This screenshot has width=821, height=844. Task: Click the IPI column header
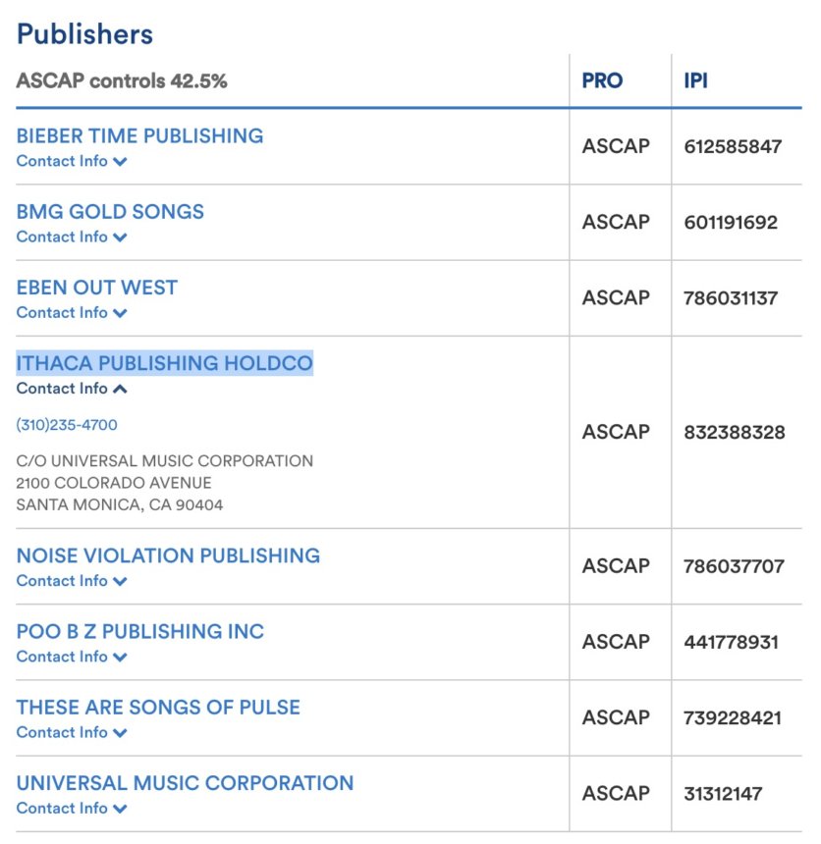coord(695,80)
